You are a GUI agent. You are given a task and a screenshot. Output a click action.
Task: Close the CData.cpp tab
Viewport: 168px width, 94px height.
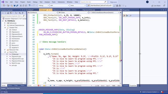pos(51,10)
